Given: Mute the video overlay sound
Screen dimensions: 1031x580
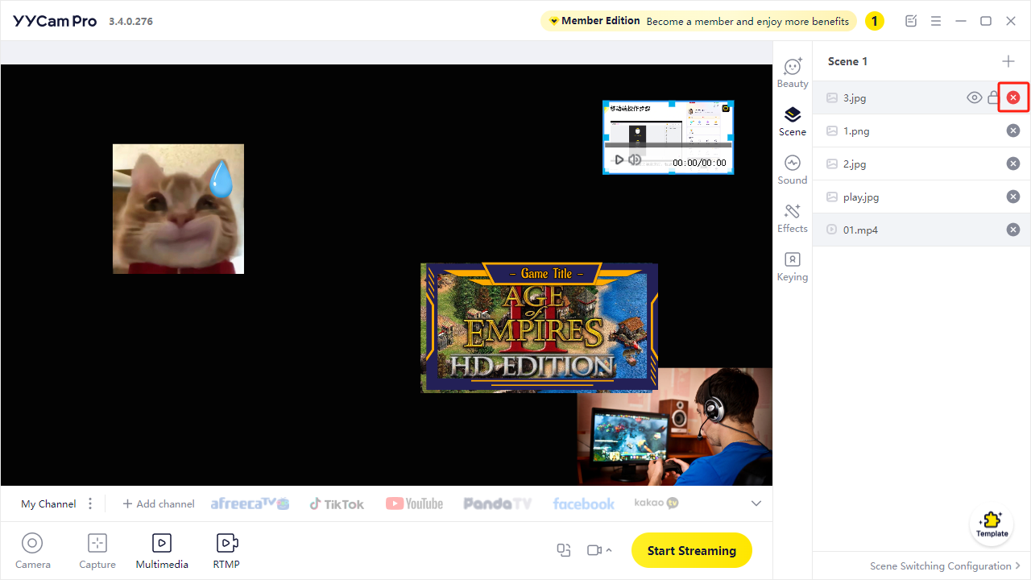Looking at the screenshot, I should [x=635, y=160].
